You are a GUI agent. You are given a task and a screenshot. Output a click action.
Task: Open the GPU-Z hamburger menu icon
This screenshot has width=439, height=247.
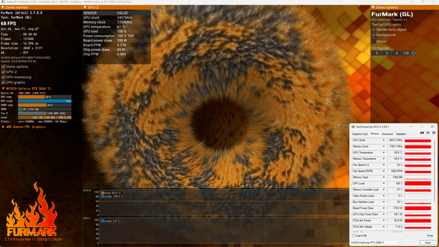[x=434, y=133]
